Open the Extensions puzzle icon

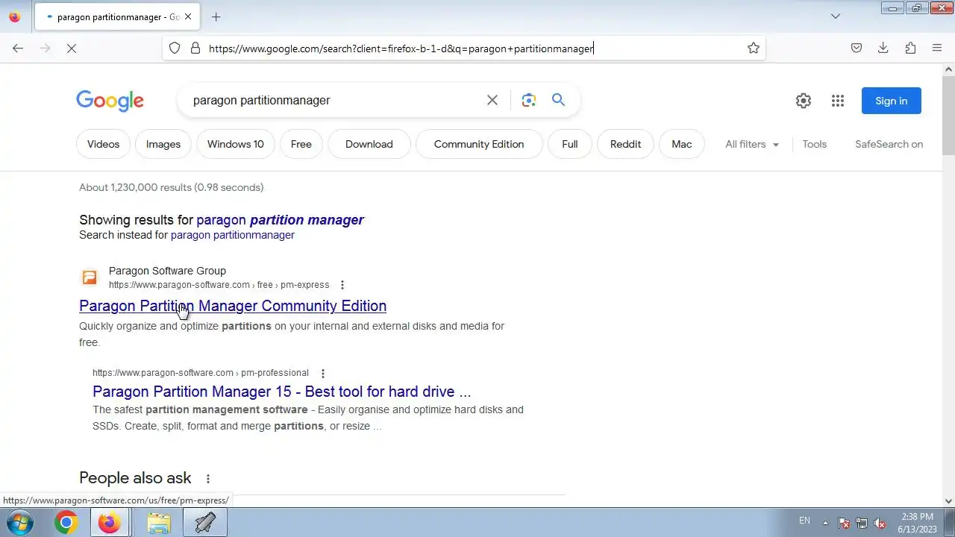pyautogui.click(x=910, y=48)
